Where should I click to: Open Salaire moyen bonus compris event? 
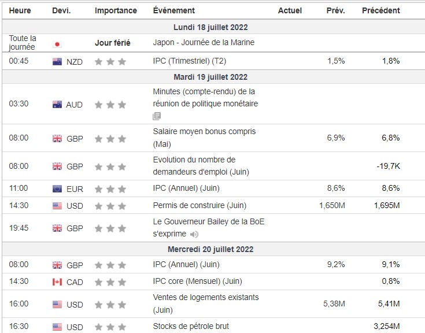pos(204,132)
